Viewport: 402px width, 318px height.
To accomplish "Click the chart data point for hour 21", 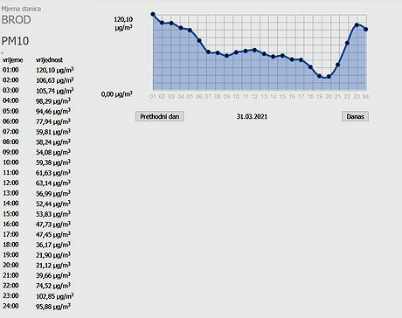I will [338, 65].
